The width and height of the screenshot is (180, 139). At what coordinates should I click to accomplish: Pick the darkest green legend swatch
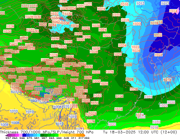(x=42, y=135)
